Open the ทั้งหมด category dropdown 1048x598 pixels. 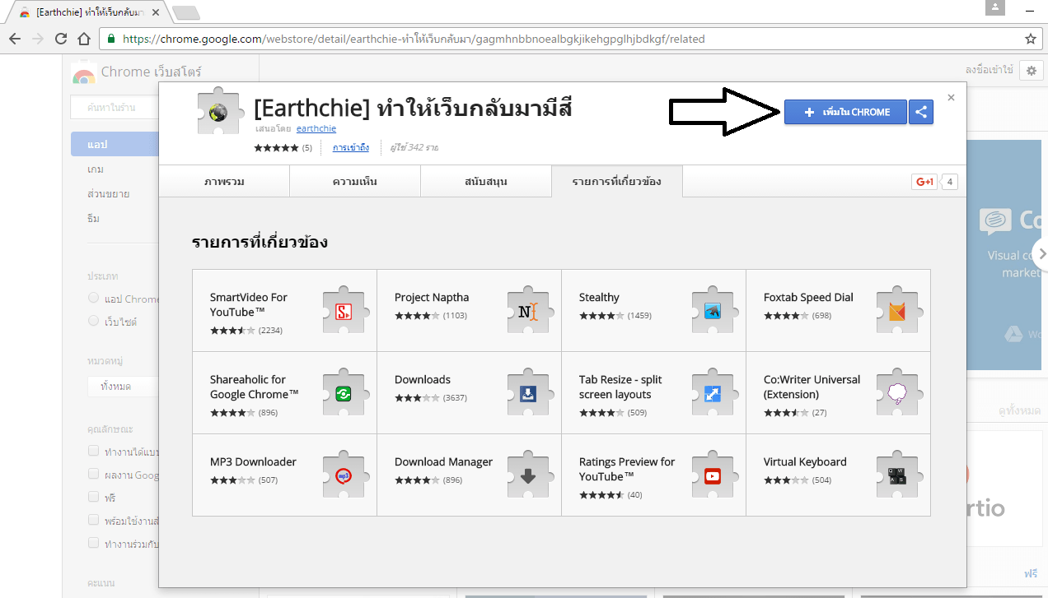[x=124, y=386]
